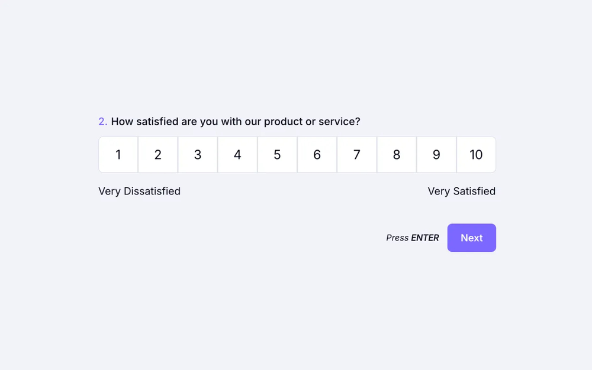
Task: Click the Press ENTER hint text
Action: 412,238
